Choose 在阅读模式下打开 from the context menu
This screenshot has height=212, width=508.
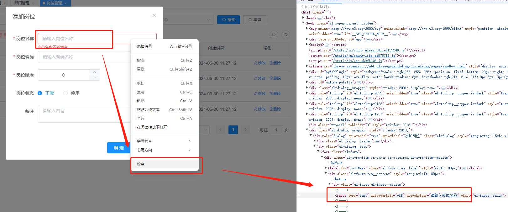click(165, 127)
